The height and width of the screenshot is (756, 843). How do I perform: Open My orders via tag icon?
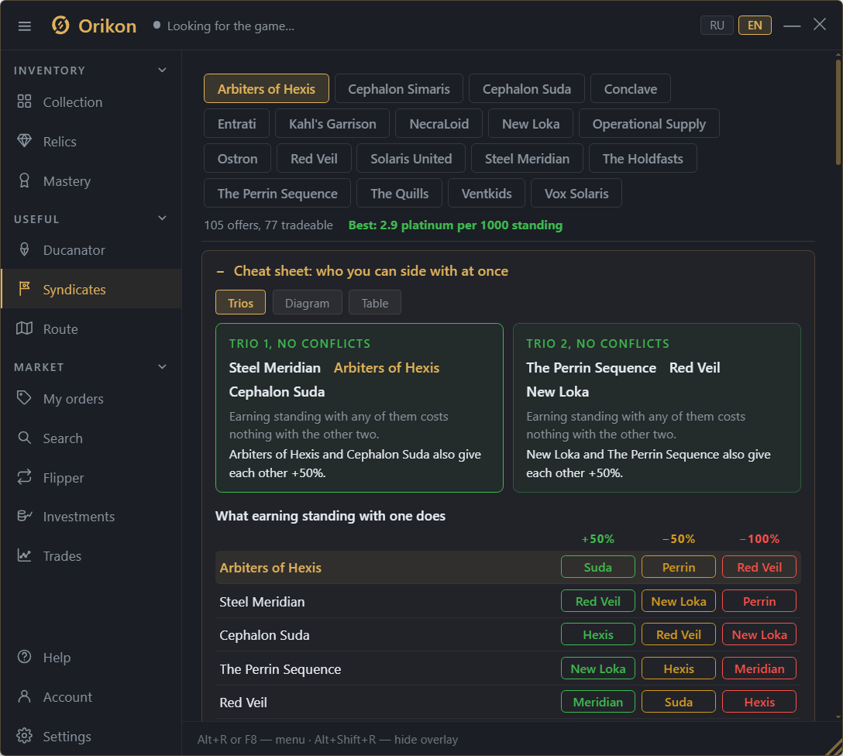pos(24,398)
